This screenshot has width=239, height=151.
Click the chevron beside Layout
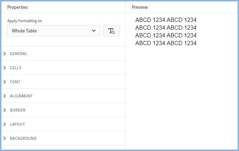(x=5, y=124)
